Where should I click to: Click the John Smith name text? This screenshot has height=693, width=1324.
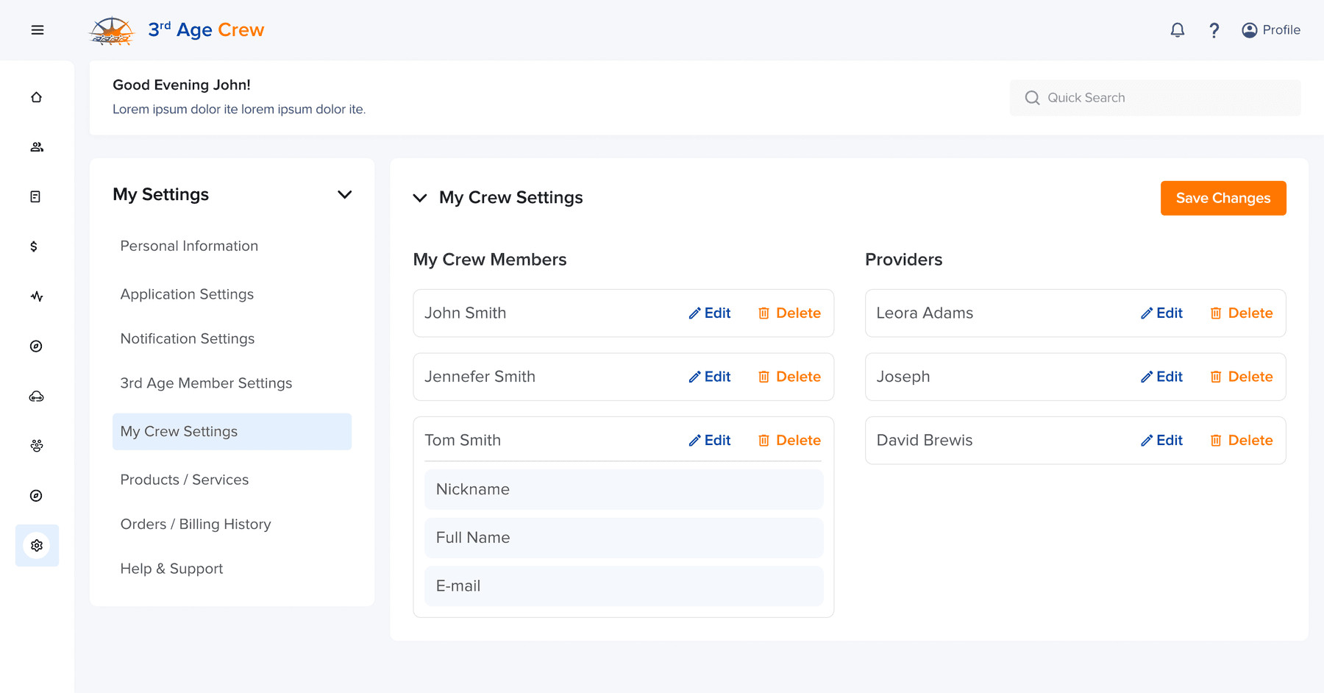tap(466, 313)
